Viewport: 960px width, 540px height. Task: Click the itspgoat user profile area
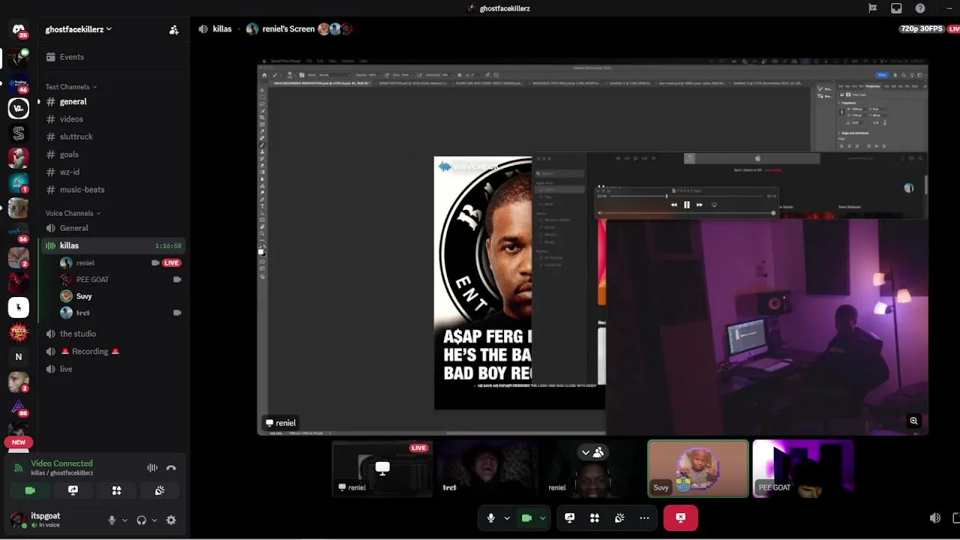pos(54,520)
